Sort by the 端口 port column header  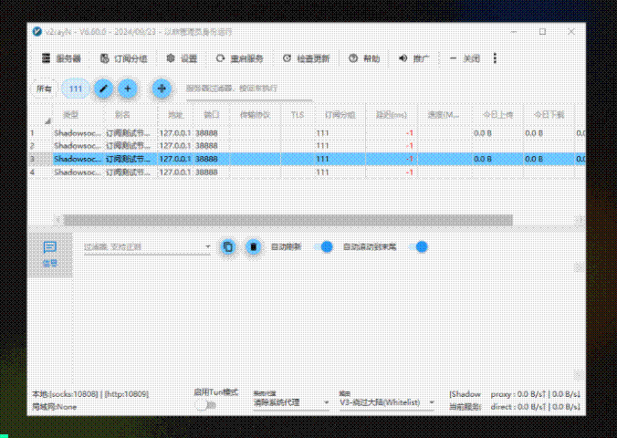pyautogui.click(x=212, y=115)
